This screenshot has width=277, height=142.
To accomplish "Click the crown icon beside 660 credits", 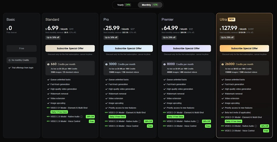I will coord(48,64).
